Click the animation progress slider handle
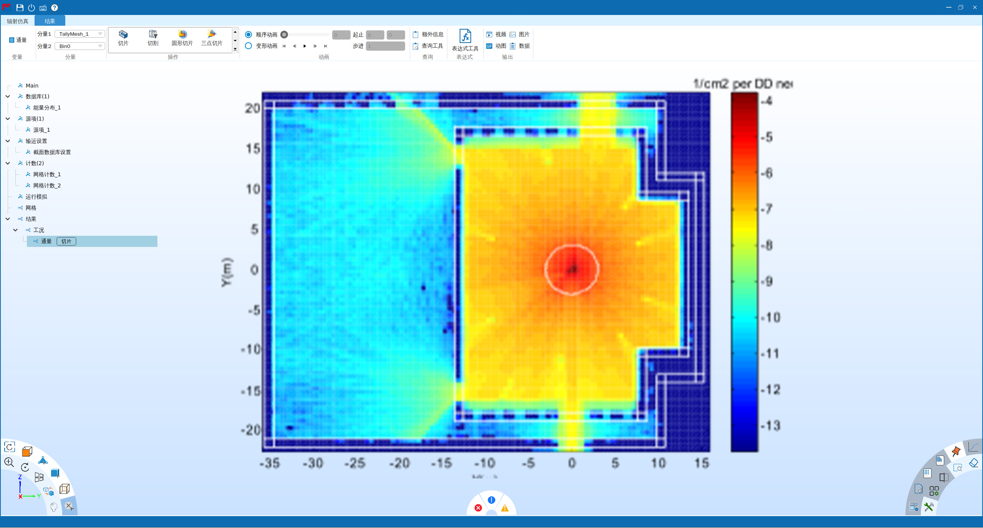 284,35
